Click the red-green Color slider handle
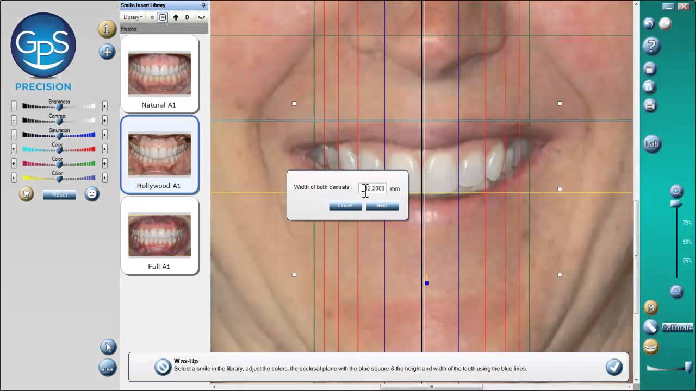 (x=59, y=164)
